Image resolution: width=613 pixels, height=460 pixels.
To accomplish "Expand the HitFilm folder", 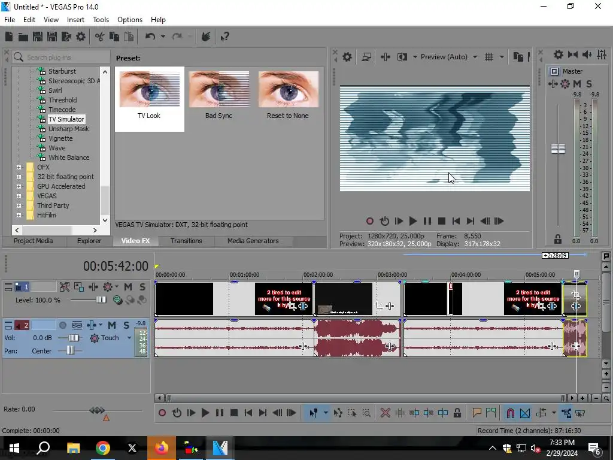I will tap(19, 215).
